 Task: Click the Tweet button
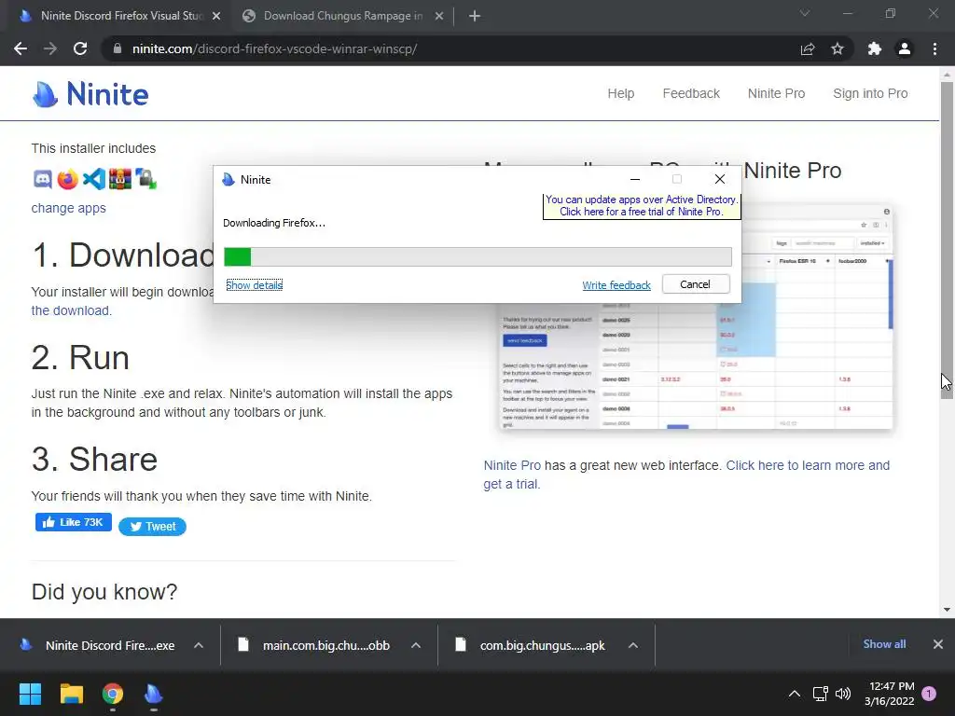[x=152, y=527]
